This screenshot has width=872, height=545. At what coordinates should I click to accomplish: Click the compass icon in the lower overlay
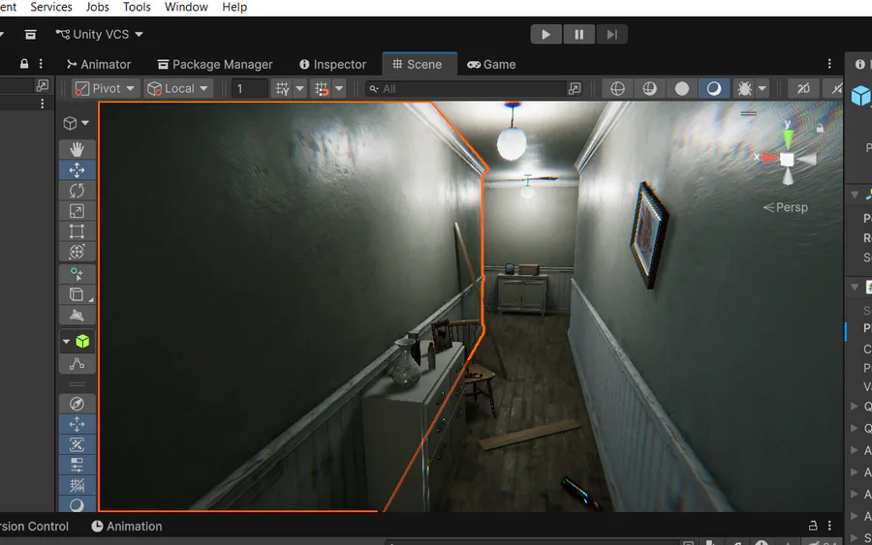(x=77, y=404)
